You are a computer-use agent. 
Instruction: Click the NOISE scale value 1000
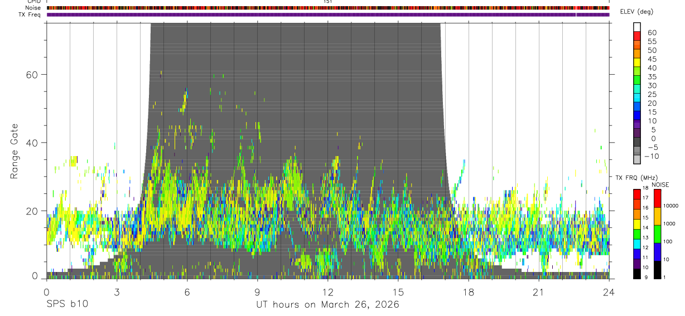point(669,223)
